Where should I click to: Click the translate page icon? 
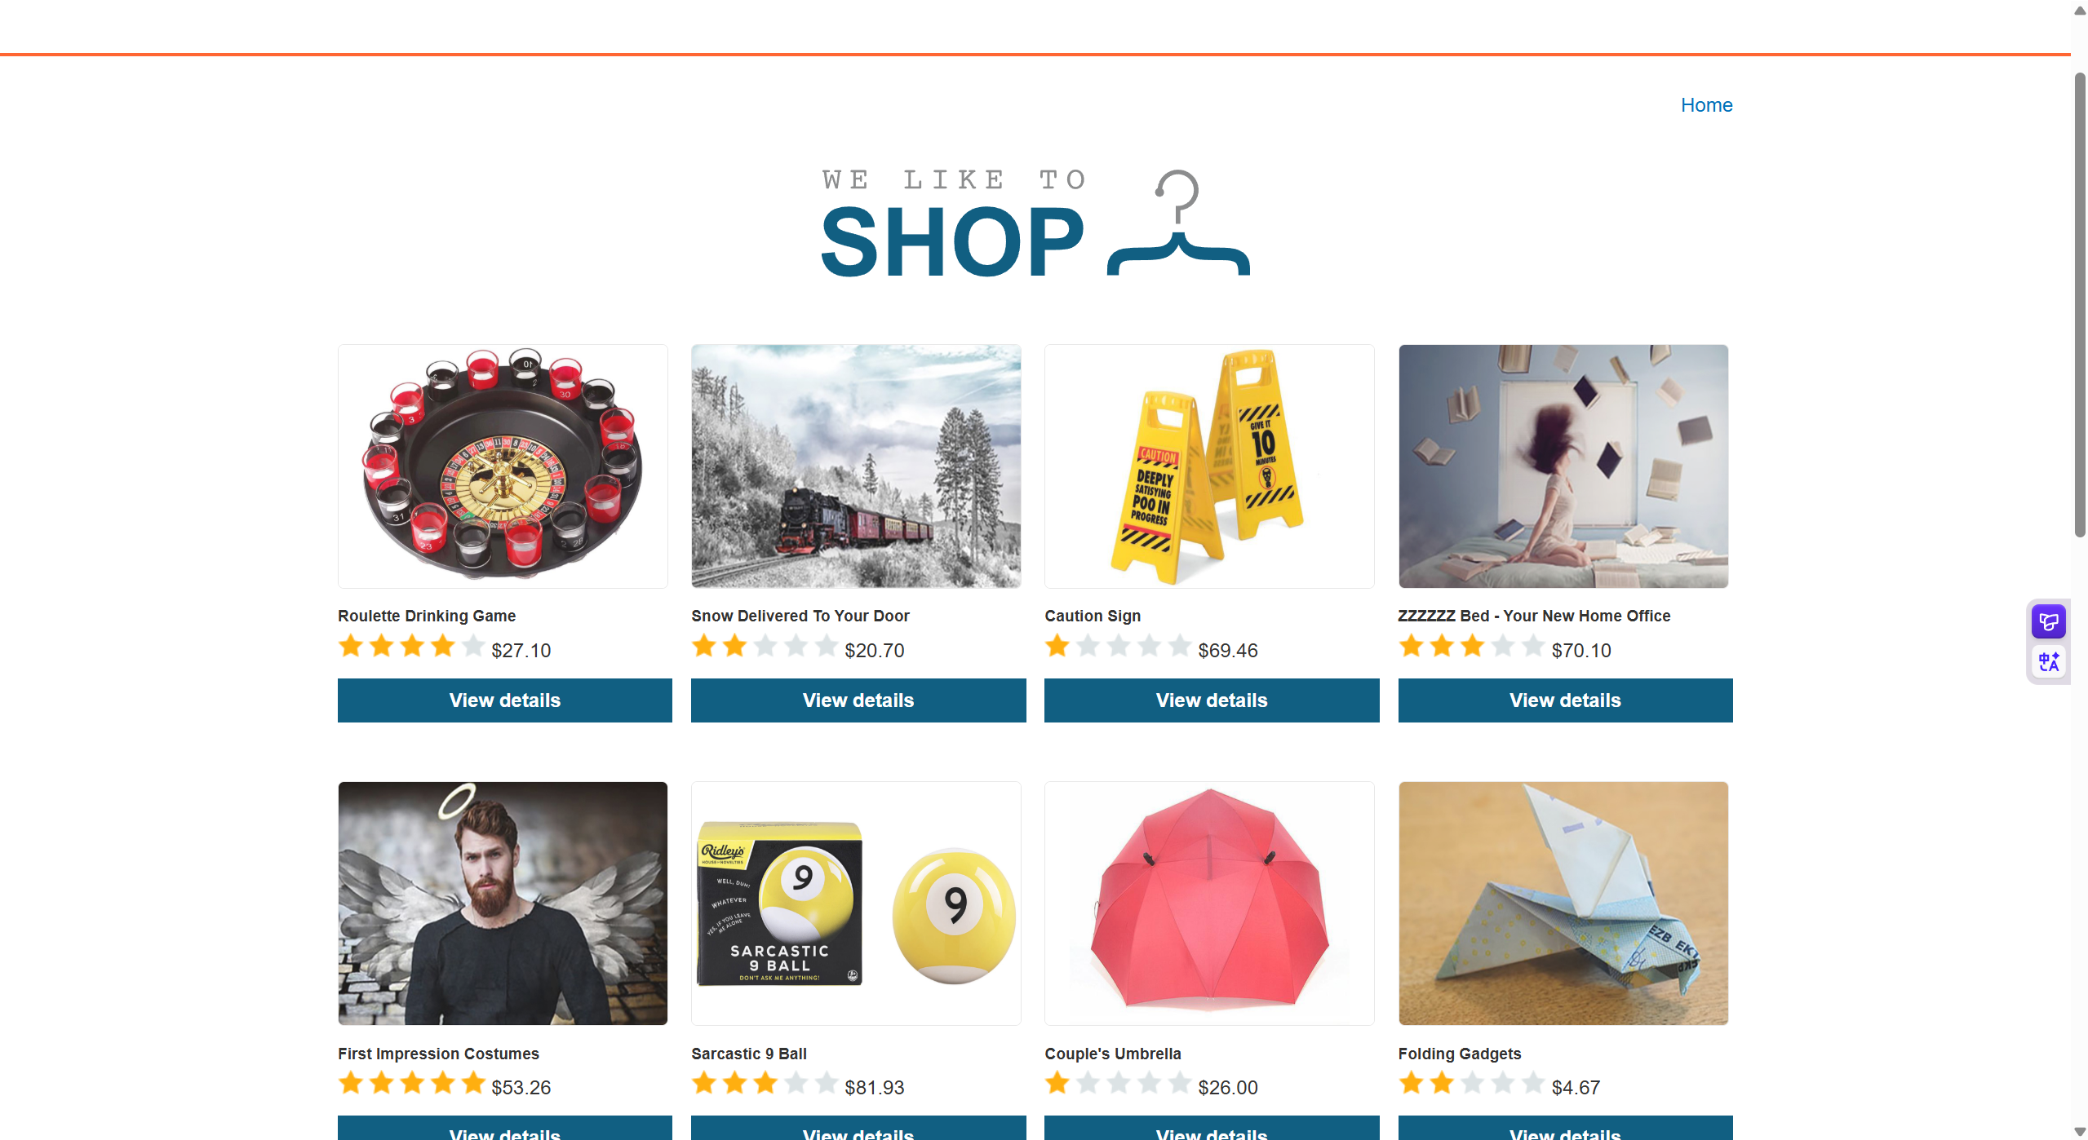click(2048, 662)
